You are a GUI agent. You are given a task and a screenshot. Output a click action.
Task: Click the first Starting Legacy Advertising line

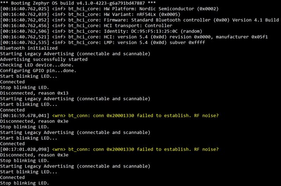[75, 54]
